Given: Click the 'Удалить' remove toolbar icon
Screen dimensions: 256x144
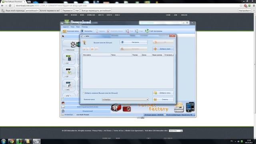Looking at the screenshot, I should pyautogui.click(x=100, y=31).
